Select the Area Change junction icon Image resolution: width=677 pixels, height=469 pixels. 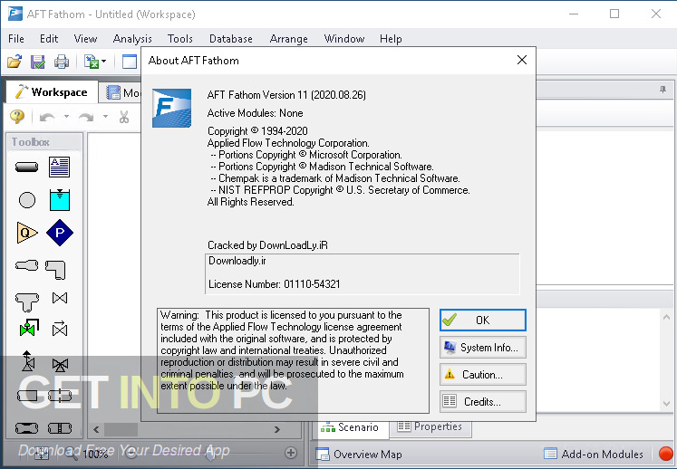(x=27, y=265)
